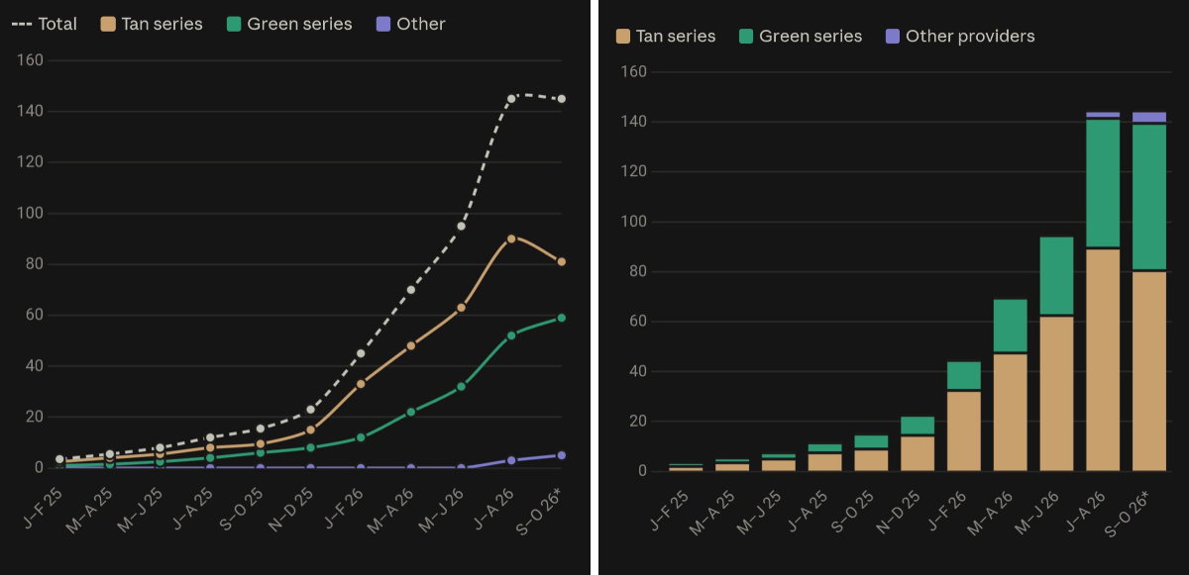The image size is (1189, 575).
Task: Pick the Green line's S–O 26* data point
Action: 562,318
